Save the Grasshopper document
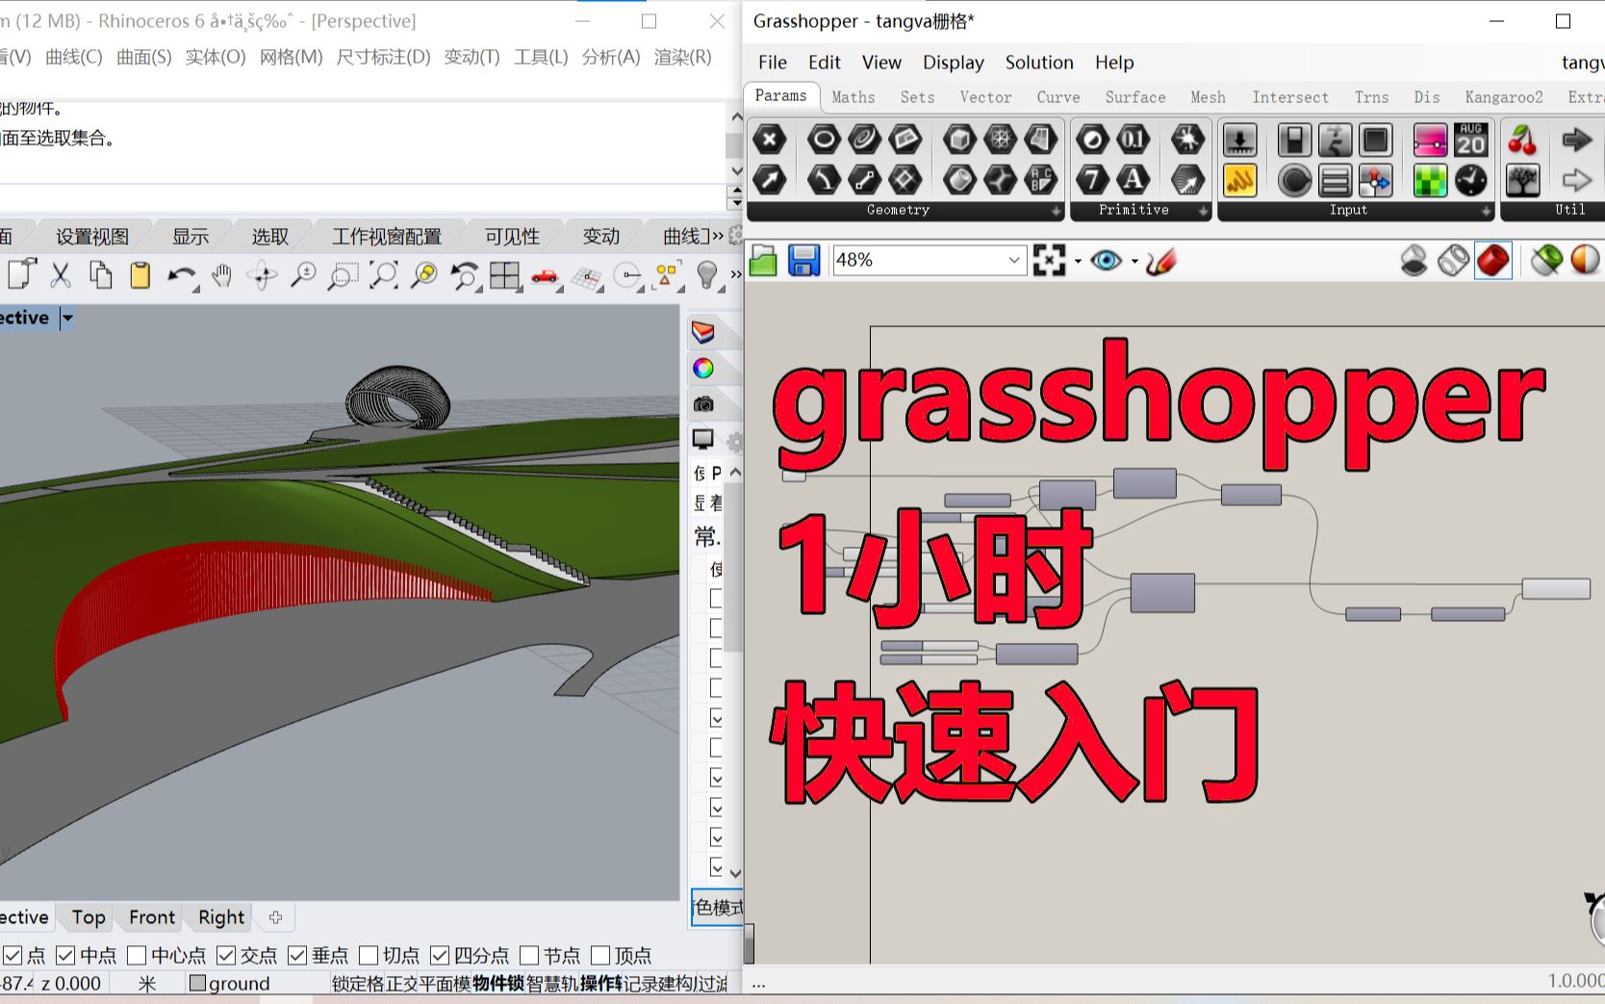The image size is (1605, 1004). click(x=803, y=261)
